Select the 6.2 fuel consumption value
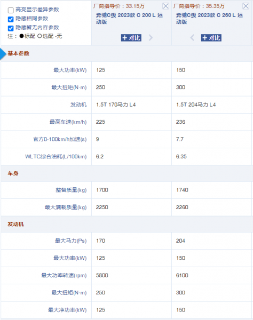253x320 pixels. 100,156
